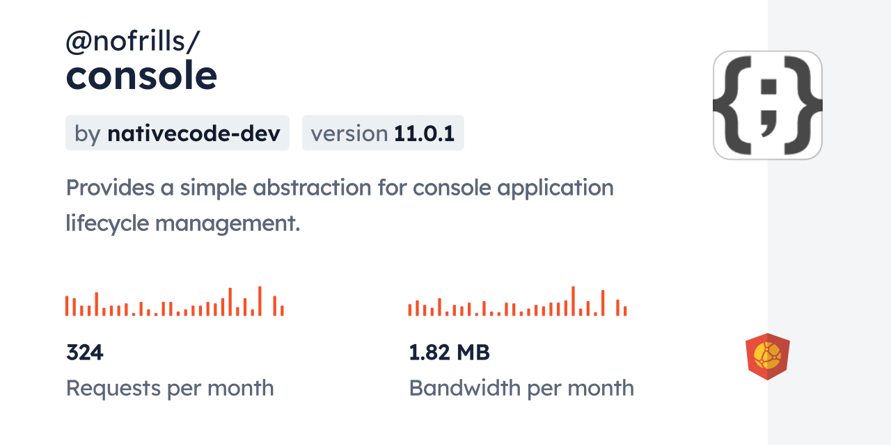Expand the nativecode-dev author badge
891x445 pixels.
(x=178, y=133)
